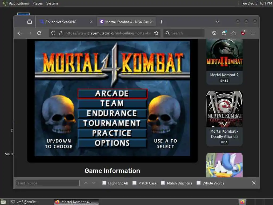
Task: Bookmark this page with the star icon
Action: click(x=156, y=33)
